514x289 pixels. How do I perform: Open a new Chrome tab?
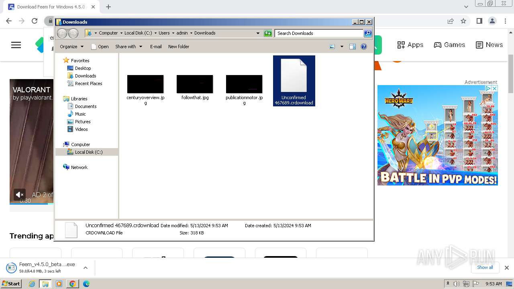pyautogui.click(x=108, y=7)
